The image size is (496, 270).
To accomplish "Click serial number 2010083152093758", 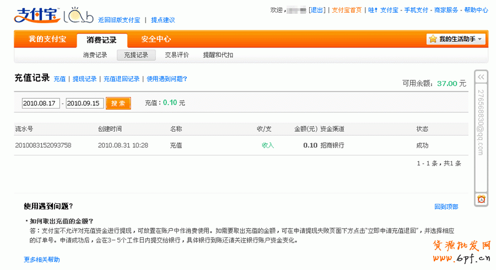I will 43,145.
